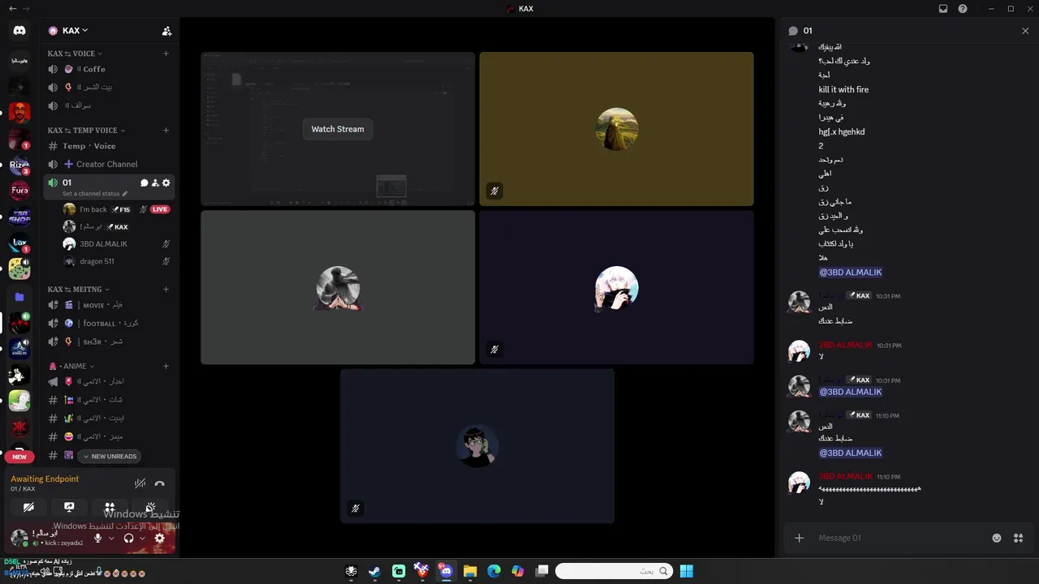Open Microsoft Edge from taskbar
The height and width of the screenshot is (584, 1039).
tap(494, 571)
